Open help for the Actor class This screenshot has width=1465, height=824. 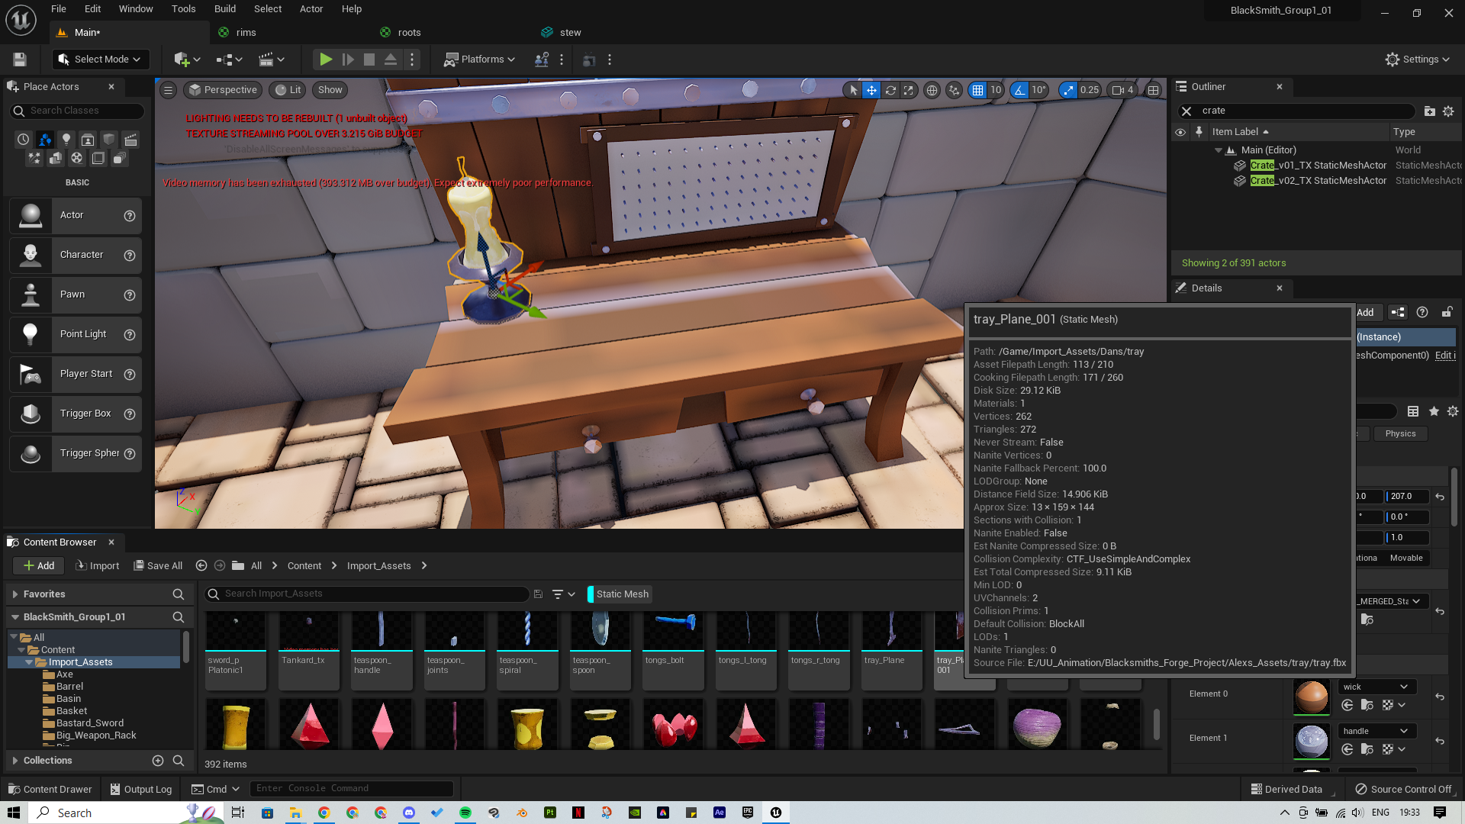coord(130,216)
